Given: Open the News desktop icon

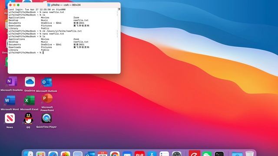Looking at the screenshot, I should point(10,118).
